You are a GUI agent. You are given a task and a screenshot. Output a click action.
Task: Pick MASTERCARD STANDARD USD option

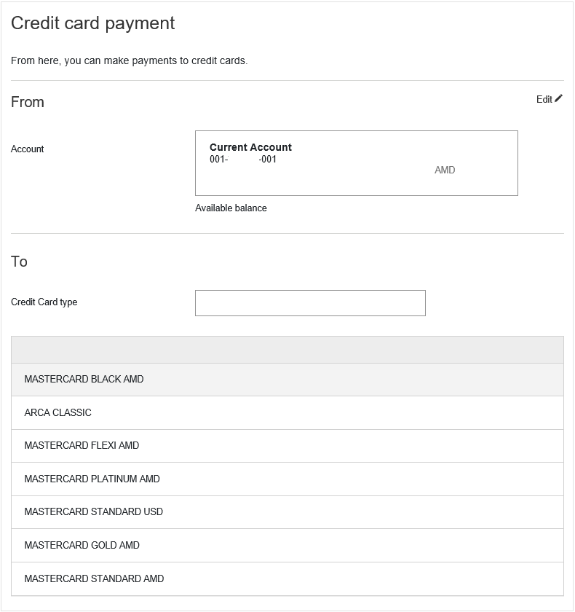coord(287,512)
